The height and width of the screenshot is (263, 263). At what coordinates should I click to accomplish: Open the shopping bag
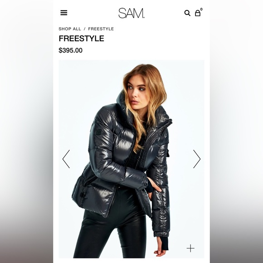click(x=198, y=13)
